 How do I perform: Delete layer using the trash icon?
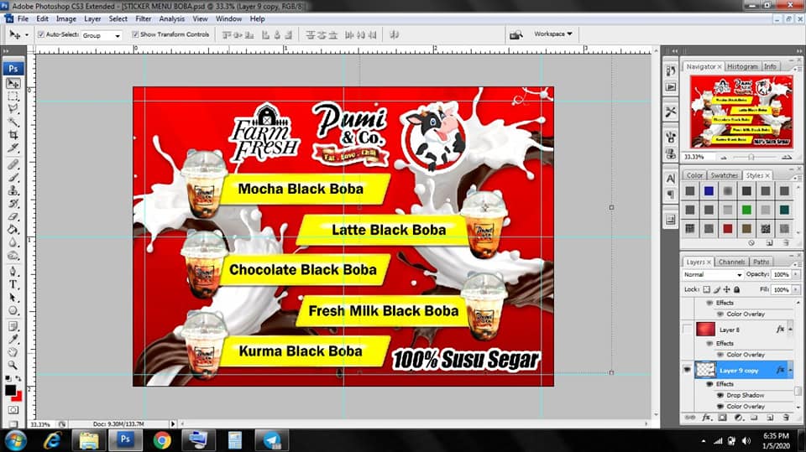click(x=786, y=418)
